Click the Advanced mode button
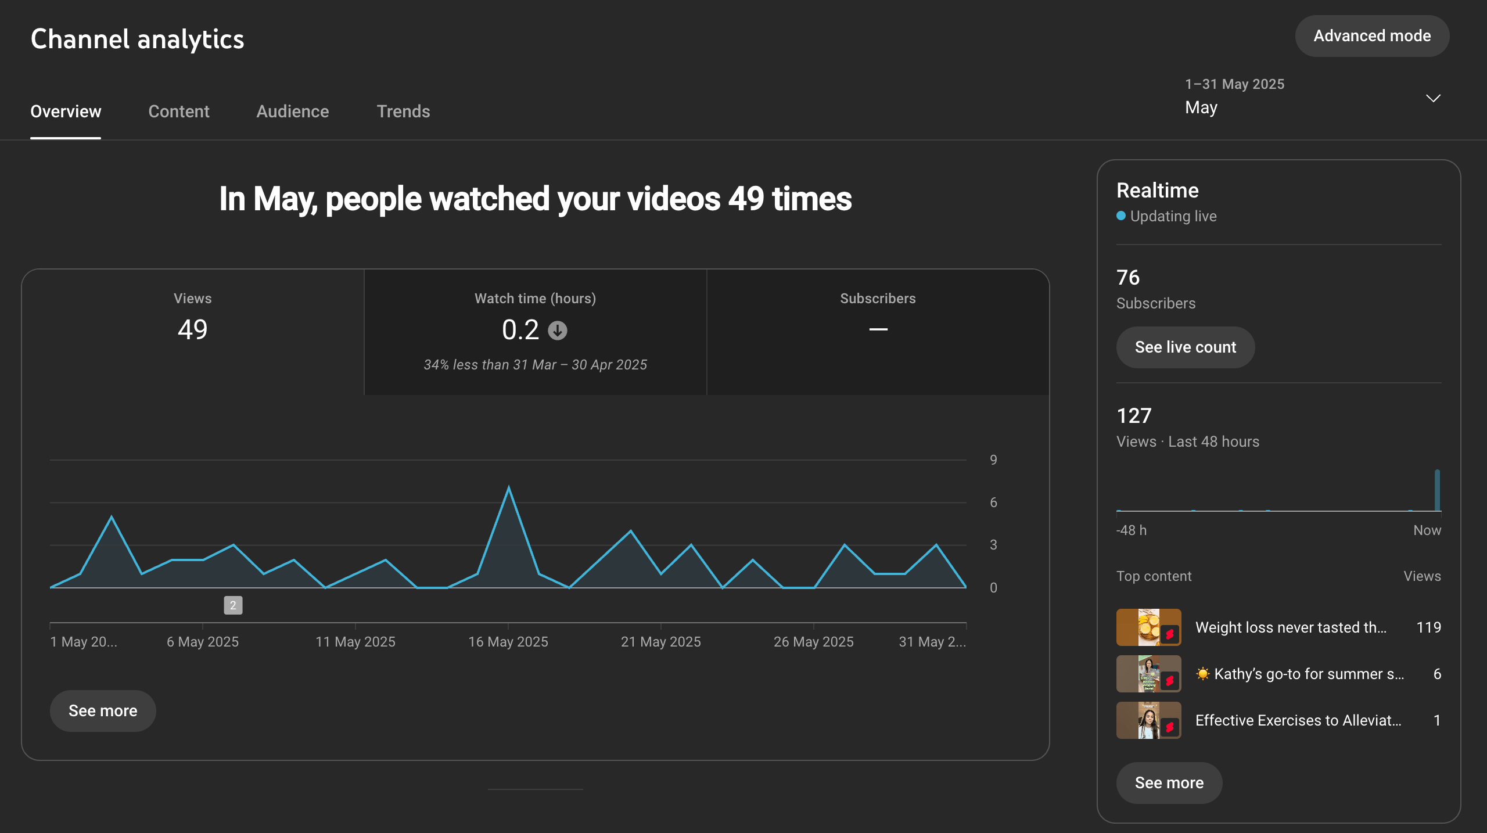1487x833 pixels. [1372, 36]
